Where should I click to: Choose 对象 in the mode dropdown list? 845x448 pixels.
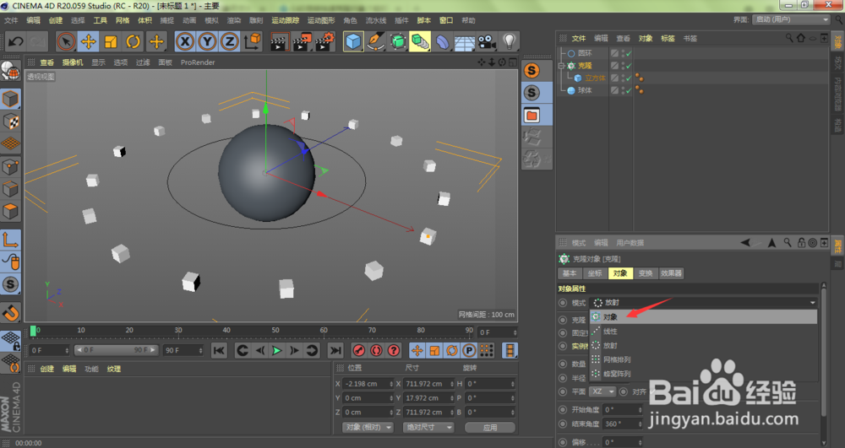[x=610, y=317]
